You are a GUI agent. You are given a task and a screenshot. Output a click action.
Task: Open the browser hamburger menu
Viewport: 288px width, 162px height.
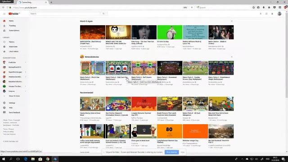tap(280, 8)
